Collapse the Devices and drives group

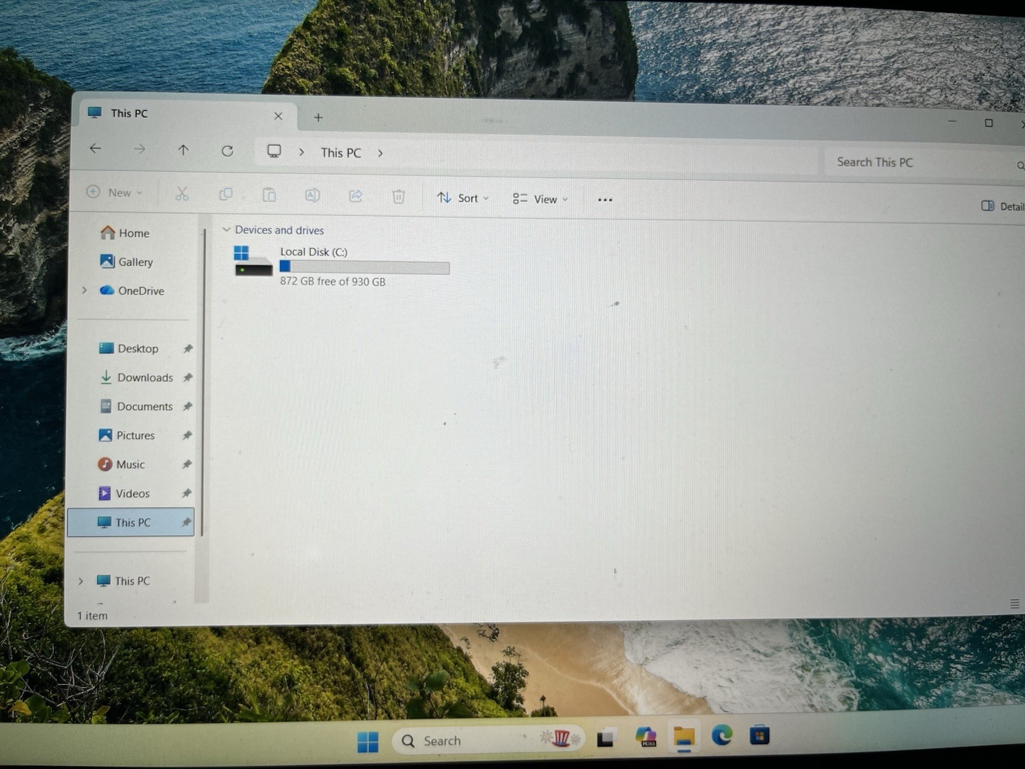pos(226,229)
